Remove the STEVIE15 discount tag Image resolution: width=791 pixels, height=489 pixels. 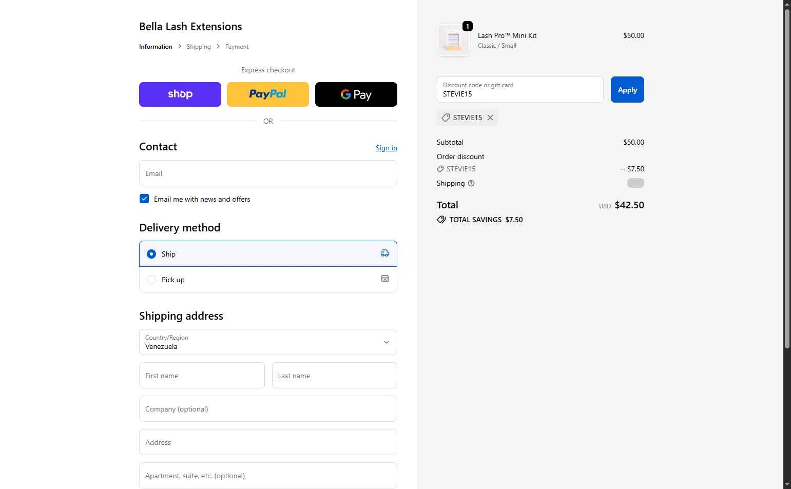tap(490, 118)
